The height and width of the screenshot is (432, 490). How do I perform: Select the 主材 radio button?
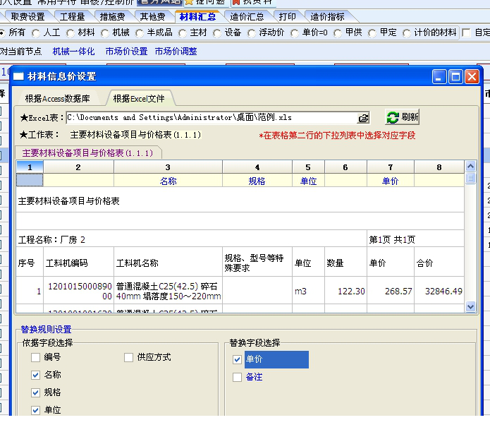[183, 33]
